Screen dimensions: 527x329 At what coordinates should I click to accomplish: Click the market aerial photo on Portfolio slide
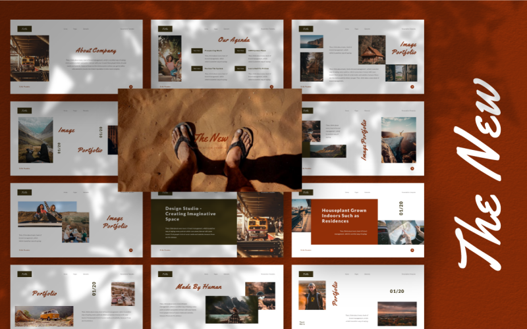tap(123, 294)
